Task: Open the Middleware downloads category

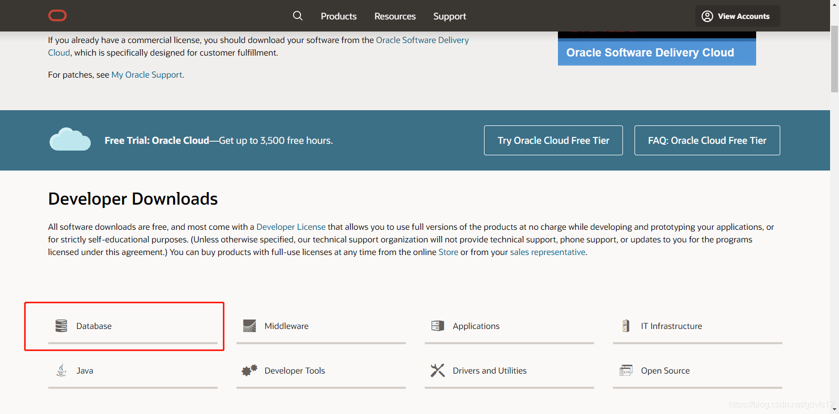Action: tap(321, 326)
